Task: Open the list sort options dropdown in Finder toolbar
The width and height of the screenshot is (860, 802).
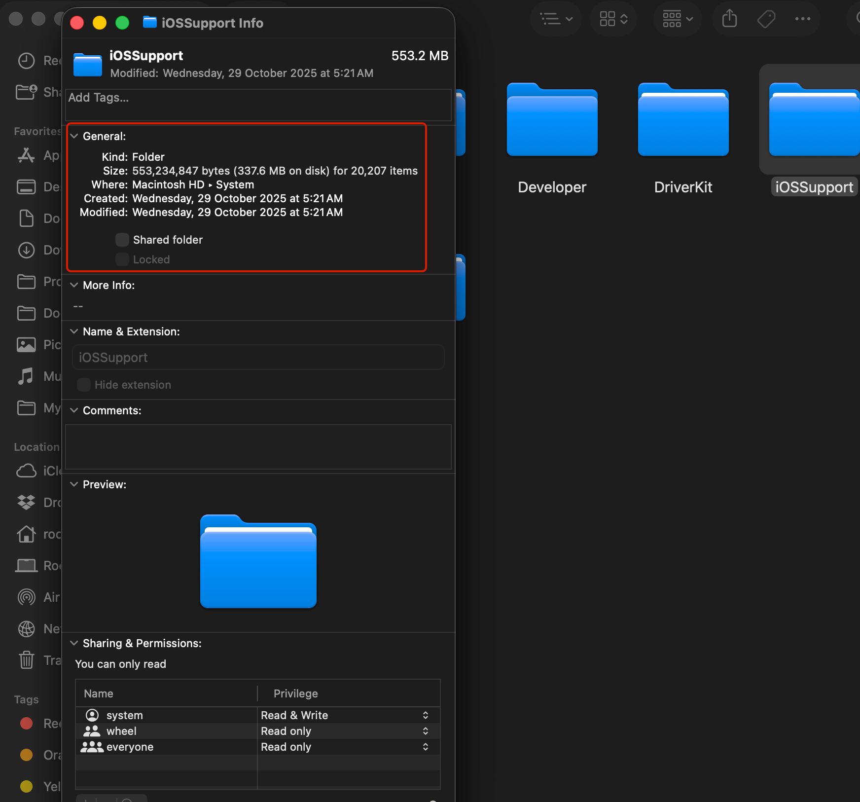Action: coord(556,19)
